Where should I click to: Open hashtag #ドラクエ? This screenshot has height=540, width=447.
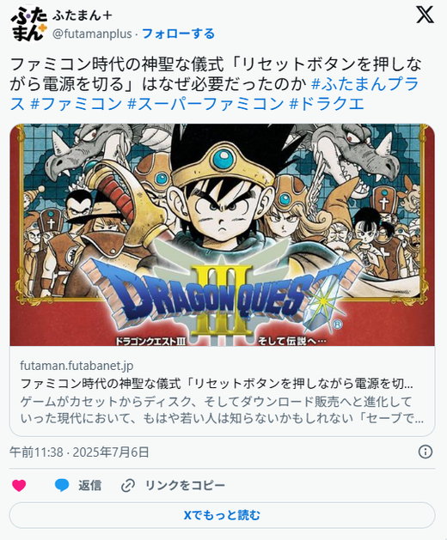coord(327,104)
